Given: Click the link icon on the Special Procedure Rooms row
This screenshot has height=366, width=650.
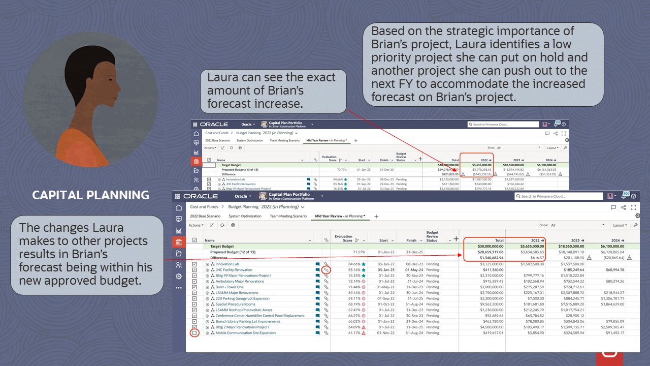Looking at the screenshot, I should pos(326,304).
